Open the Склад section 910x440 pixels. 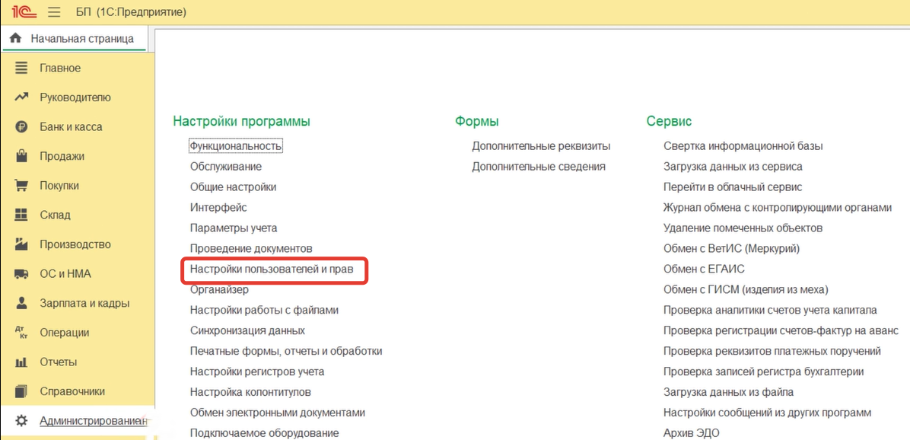click(55, 215)
